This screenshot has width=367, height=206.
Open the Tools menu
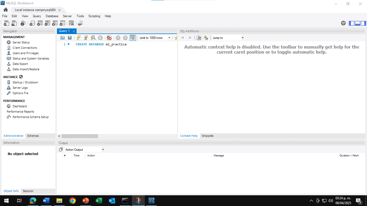(x=80, y=16)
